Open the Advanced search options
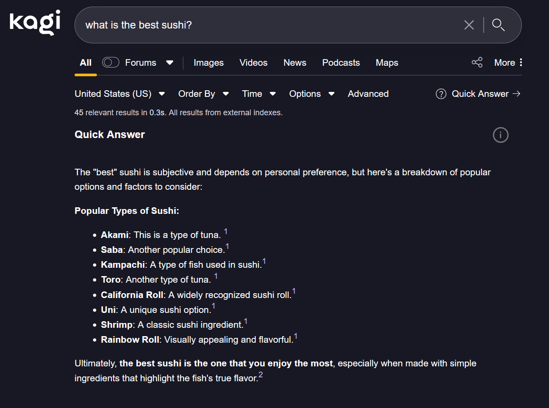Screen dimensions: 549x408 pyautogui.click(x=368, y=94)
